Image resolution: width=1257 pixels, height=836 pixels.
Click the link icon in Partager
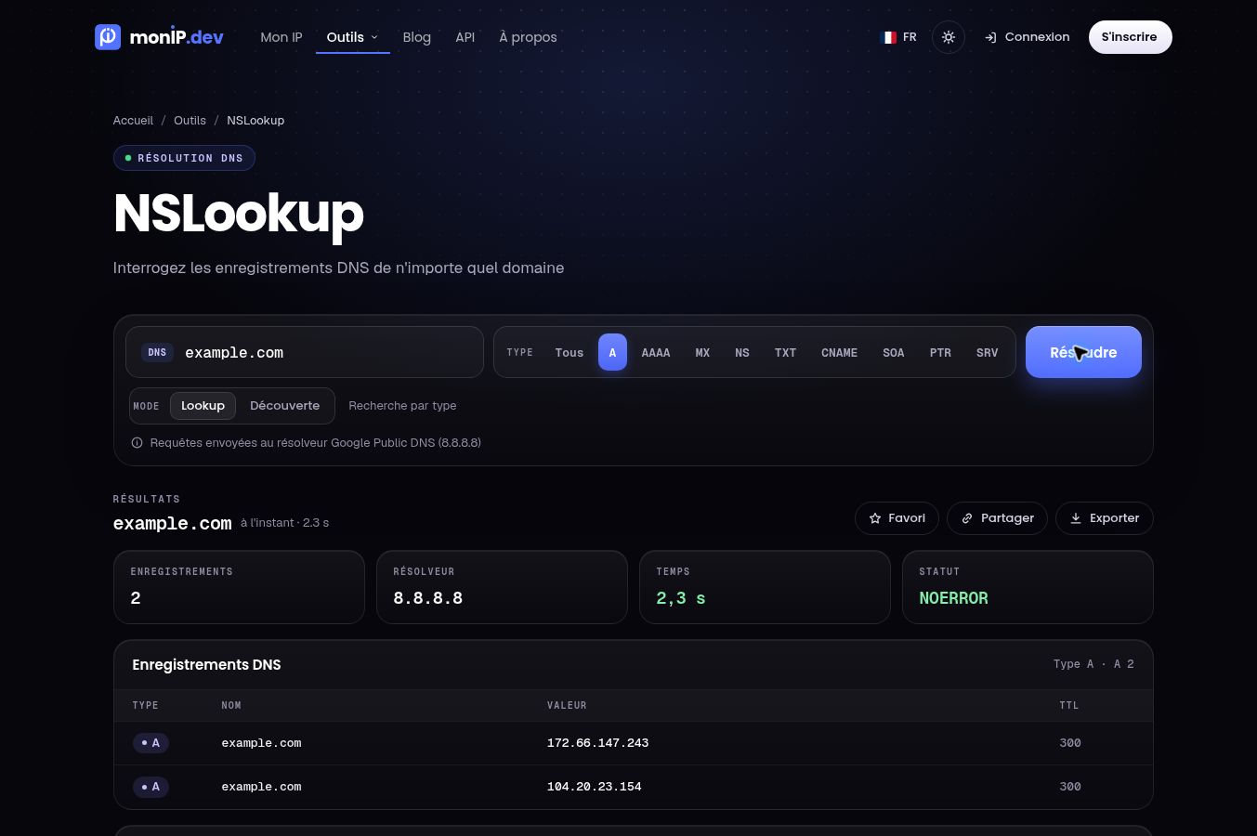click(x=967, y=518)
